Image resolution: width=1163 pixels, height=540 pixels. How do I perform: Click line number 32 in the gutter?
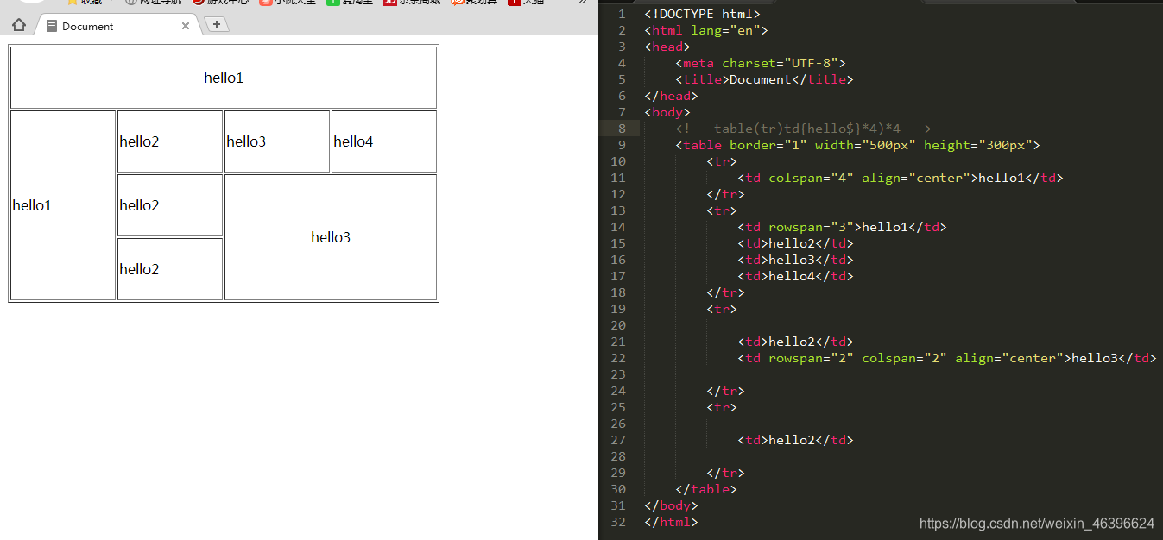coord(618,522)
